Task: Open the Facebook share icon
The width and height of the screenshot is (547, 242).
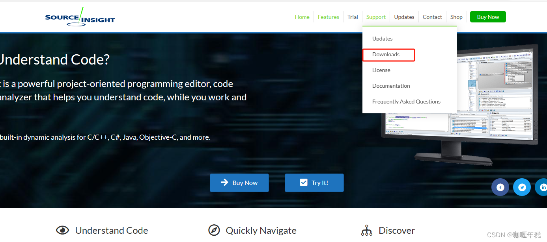Action: coord(500,187)
